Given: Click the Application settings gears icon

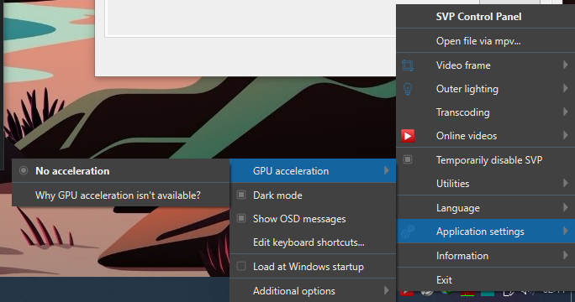Looking at the screenshot, I should click(x=408, y=232).
